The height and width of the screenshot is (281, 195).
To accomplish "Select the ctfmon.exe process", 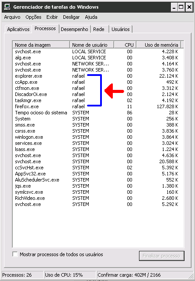I will pos(98,88).
